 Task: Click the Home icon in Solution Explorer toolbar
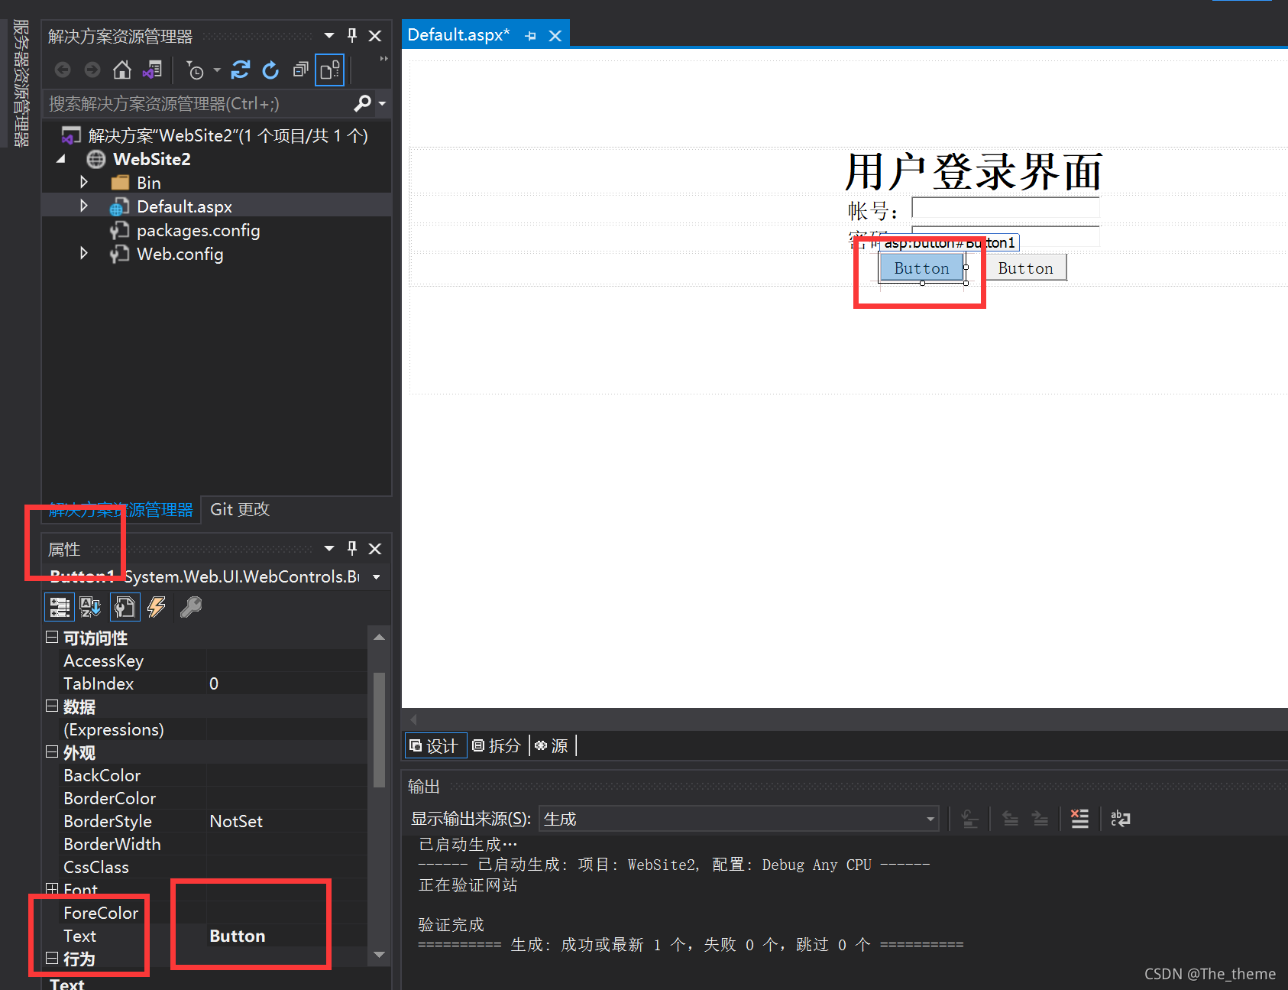121,70
